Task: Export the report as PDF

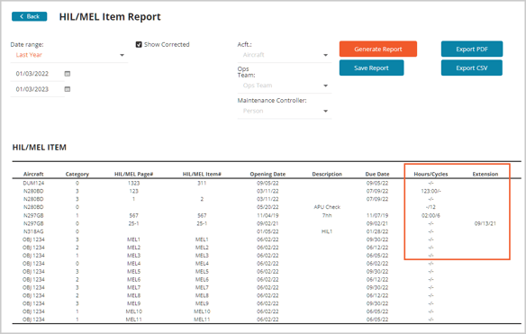Action: coord(472,49)
